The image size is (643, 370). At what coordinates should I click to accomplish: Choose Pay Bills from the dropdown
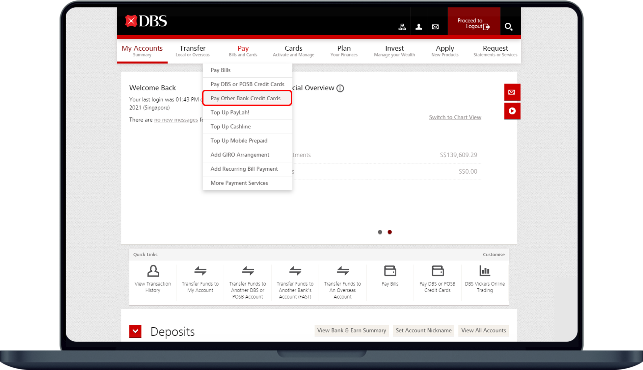[247, 70]
